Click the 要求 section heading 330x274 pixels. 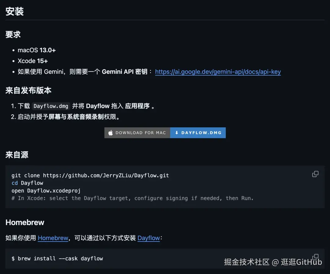point(13,34)
